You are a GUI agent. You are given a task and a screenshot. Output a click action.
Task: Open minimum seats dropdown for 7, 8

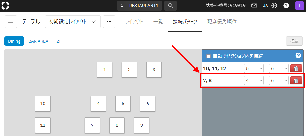click(254, 80)
